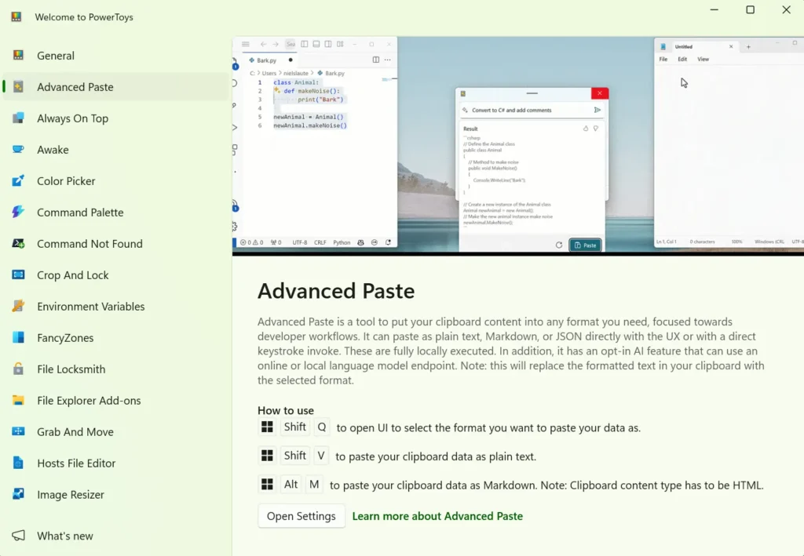Click the Advanced Paste preview image

pyautogui.click(x=518, y=146)
